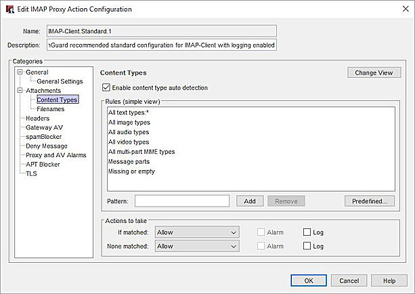Click the WatchGuard app icon in title bar
This screenshot has height=294, width=415.
tap(9, 9)
